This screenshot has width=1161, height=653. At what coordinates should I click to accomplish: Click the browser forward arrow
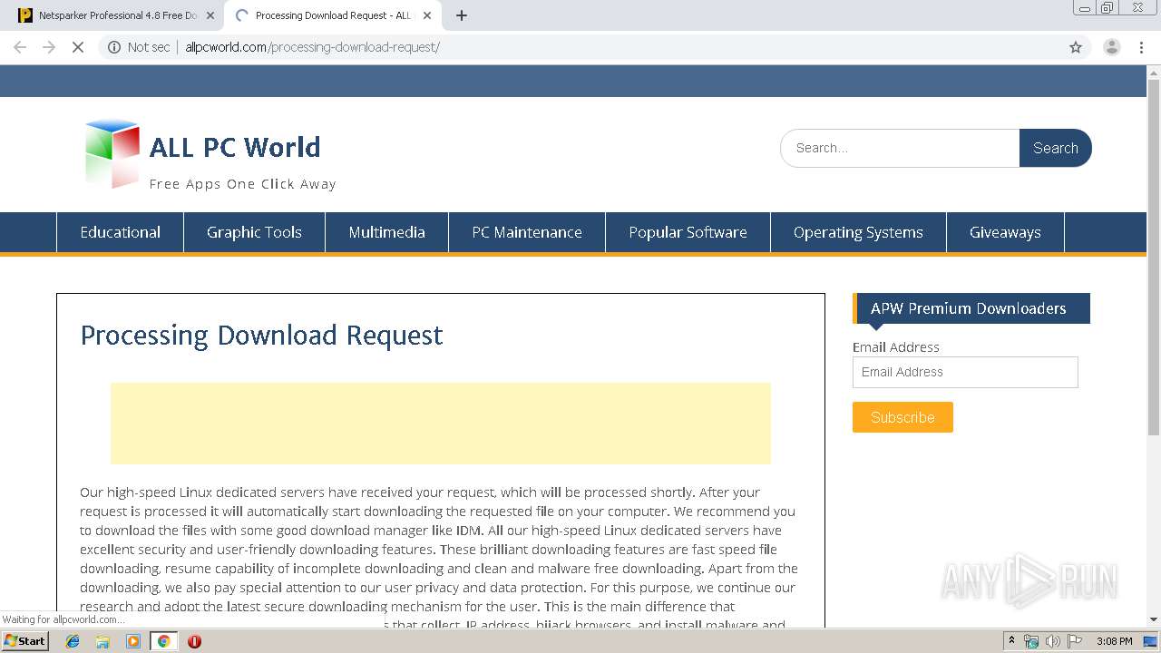(49, 47)
